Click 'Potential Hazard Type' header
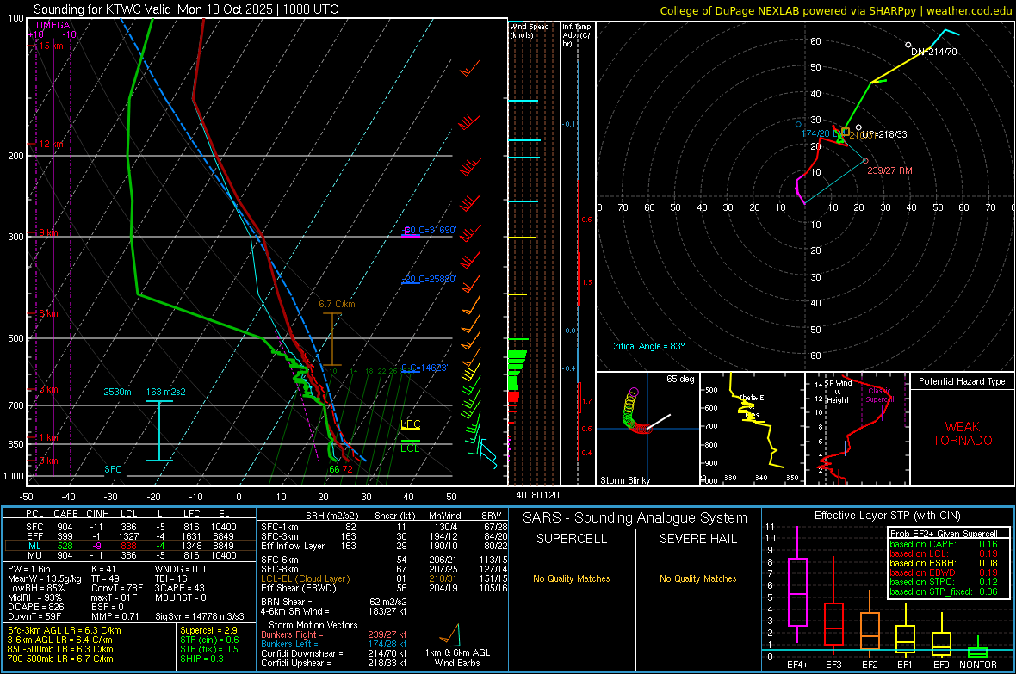The width and height of the screenshot is (1016, 674). [x=962, y=381]
